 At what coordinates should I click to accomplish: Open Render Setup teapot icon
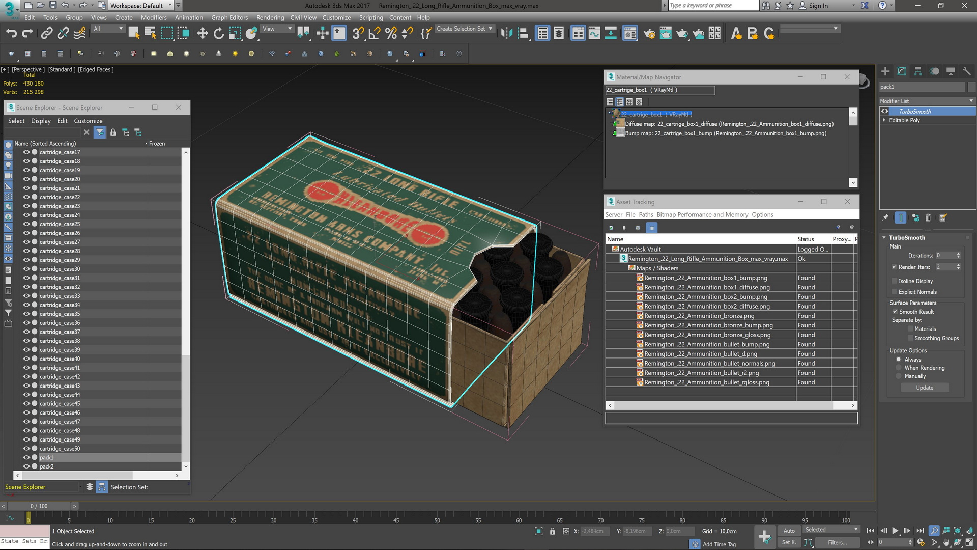pos(649,34)
